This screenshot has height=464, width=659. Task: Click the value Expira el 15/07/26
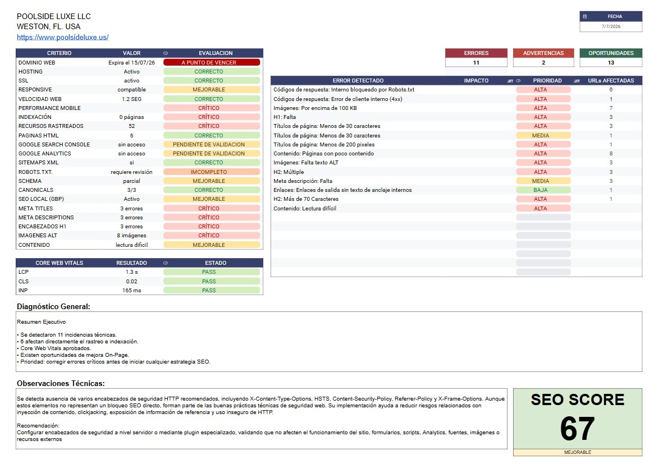click(131, 63)
